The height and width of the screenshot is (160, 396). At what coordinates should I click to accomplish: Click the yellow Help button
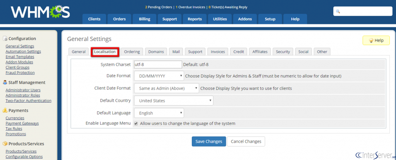pyautogui.click(x=376, y=40)
